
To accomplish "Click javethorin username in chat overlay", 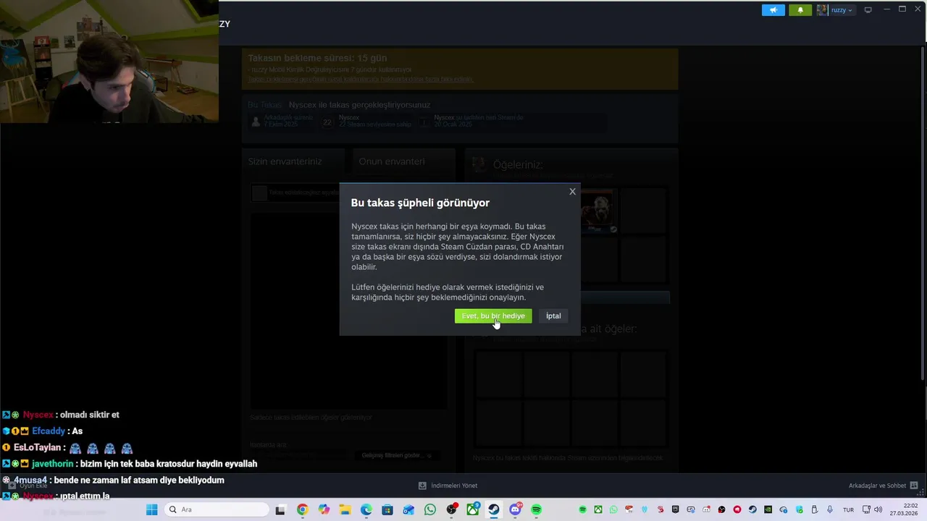I will pos(52,464).
